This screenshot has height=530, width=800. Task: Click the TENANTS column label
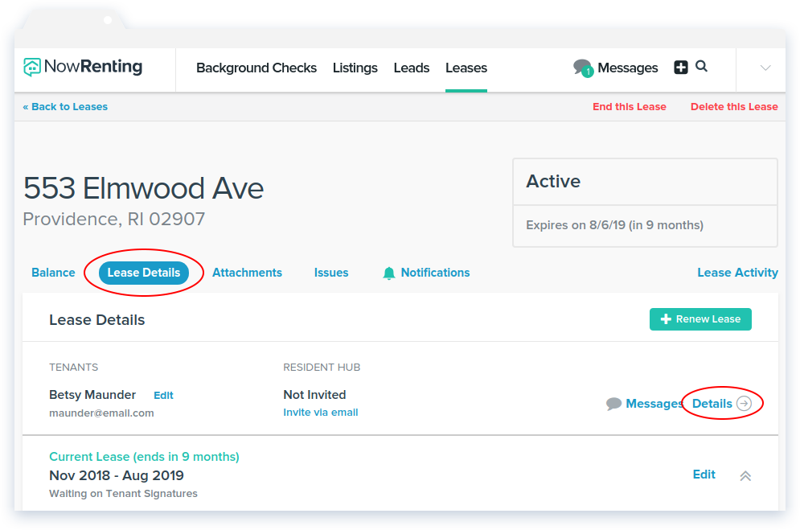[73, 368]
